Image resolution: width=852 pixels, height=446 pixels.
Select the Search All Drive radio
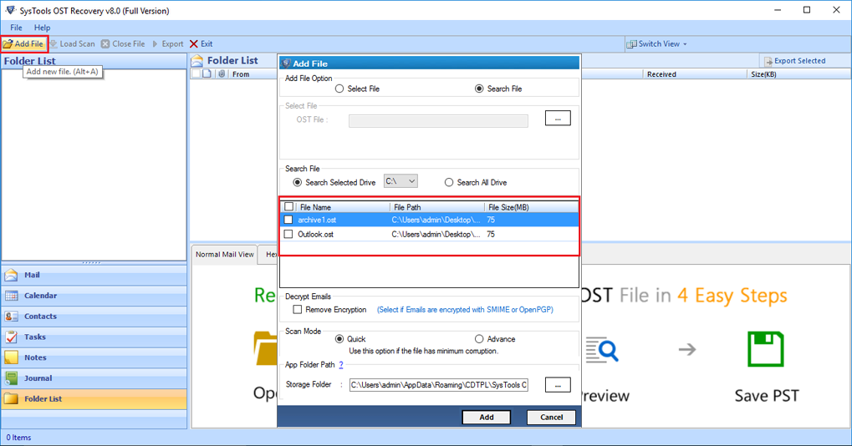click(x=449, y=182)
